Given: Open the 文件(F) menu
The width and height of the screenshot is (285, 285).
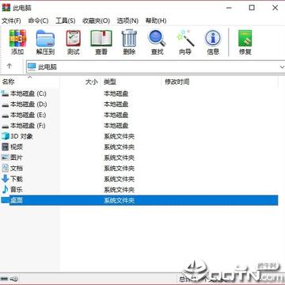Looking at the screenshot, I should point(11,21).
